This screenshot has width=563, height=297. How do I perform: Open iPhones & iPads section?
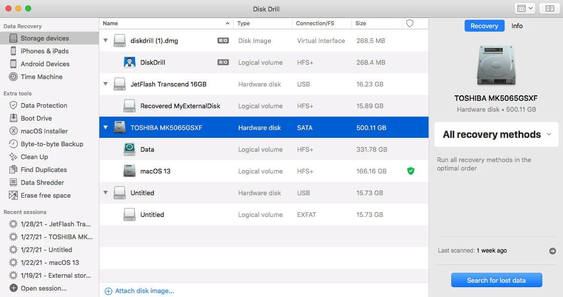pos(44,51)
